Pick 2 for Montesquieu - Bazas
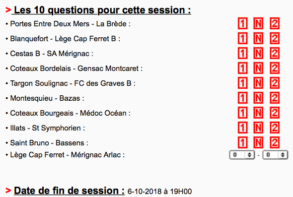This screenshot has height=197, width=293. (x=275, y=98)
